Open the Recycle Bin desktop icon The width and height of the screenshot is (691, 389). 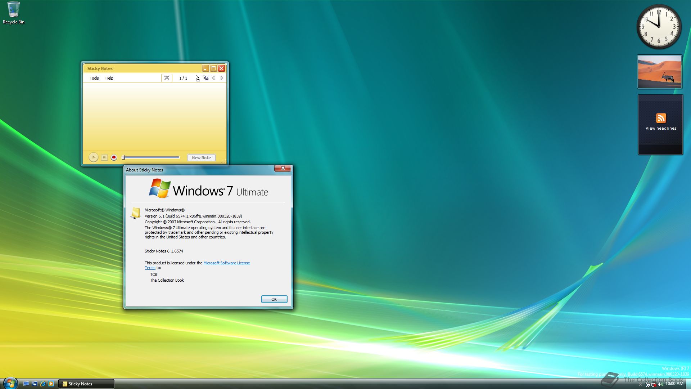click(x=14, y=13)
